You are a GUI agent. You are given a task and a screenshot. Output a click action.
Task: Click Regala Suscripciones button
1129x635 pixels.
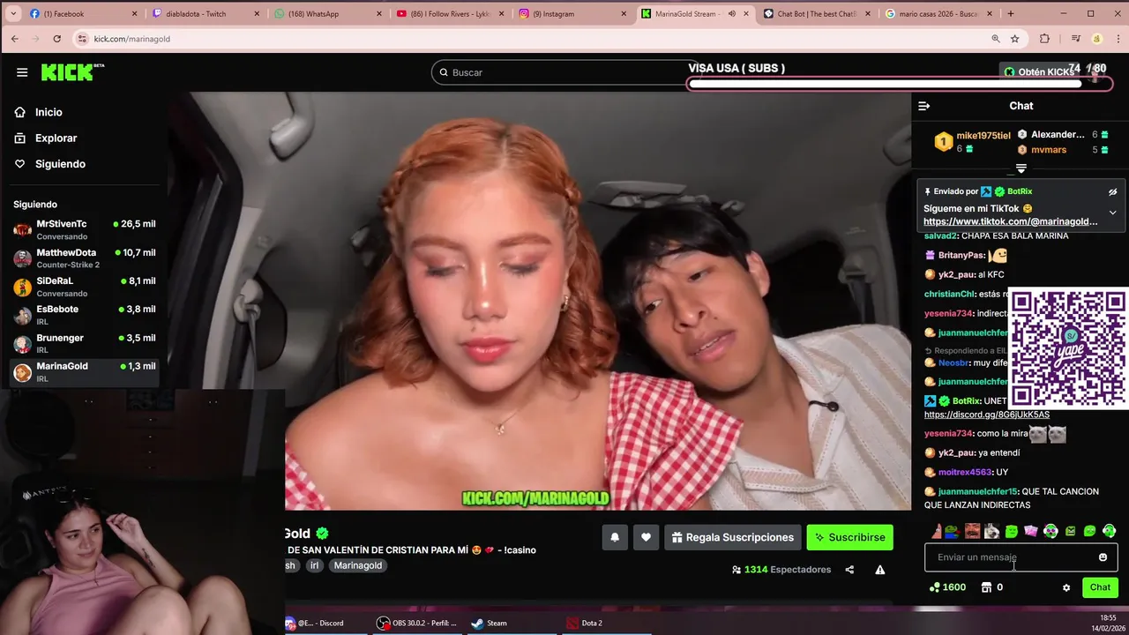[x=732, y=537]
